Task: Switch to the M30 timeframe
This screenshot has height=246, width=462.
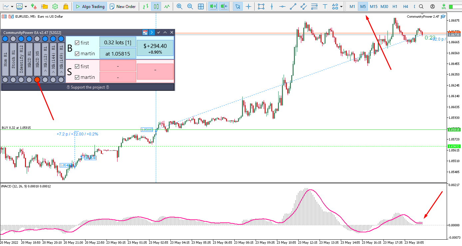Action: tap(384, 6)
